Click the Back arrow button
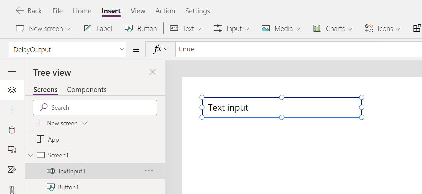This screenshot has width=422, height=194. [x=29, y=11]
